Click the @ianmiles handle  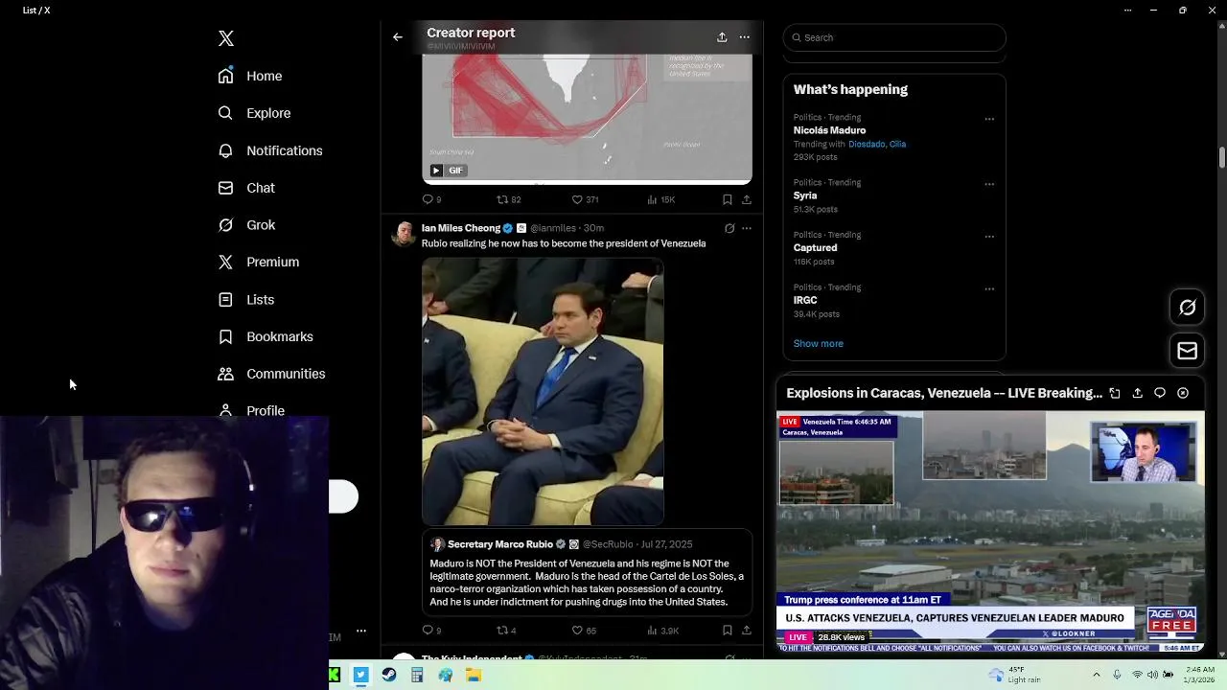coord(553,228)
